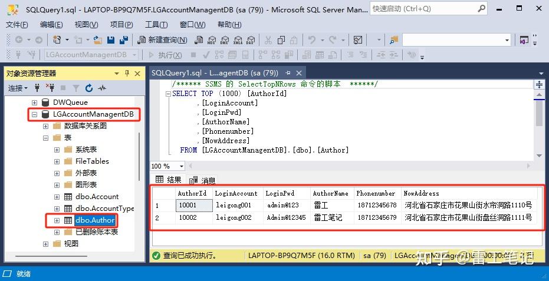The height and width of the screenshot is (281, 549).
Task: Click the query editor horizontal scrollbar
Action: (x=361, y=166)
